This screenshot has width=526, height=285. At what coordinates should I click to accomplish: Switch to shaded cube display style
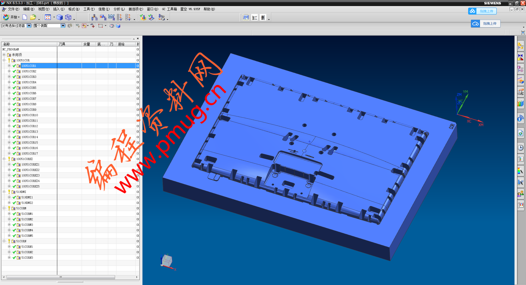(60, 17)
